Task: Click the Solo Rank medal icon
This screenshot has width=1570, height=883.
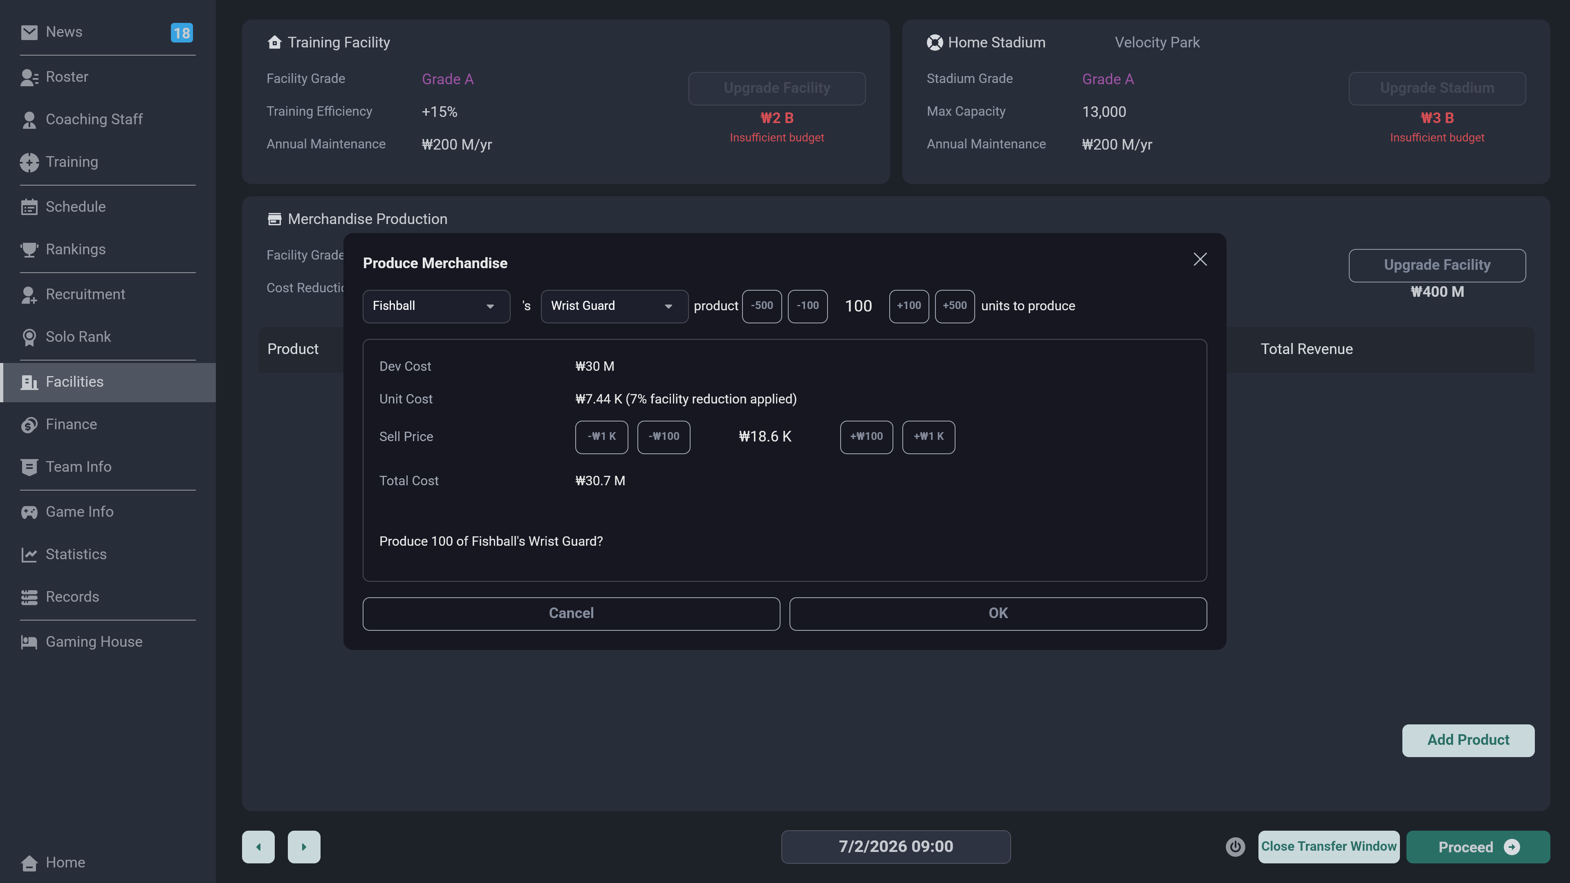Action: (29, 337)
